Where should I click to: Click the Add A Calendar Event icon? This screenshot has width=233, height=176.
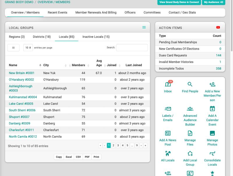coord(212,109)
